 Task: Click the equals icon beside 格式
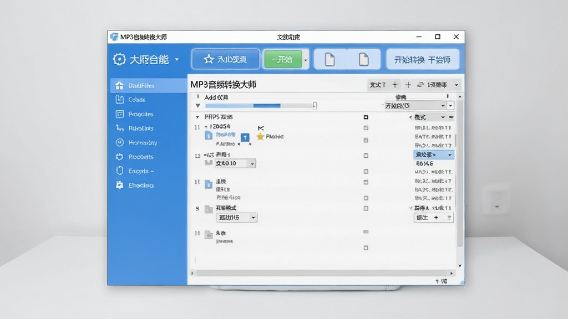click(451, 117)
